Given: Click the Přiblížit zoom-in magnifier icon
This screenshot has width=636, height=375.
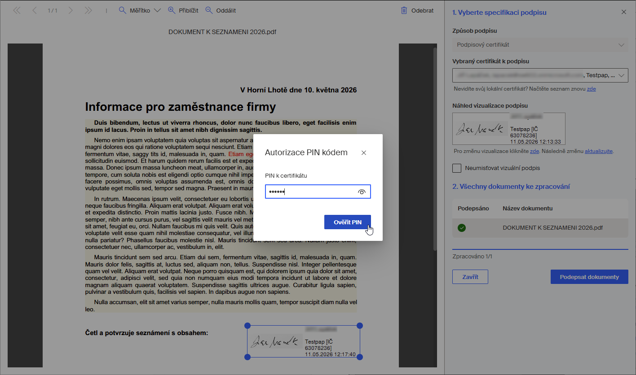Looking at the screenshot, I should pyautogui.click(x=171, y=10).
